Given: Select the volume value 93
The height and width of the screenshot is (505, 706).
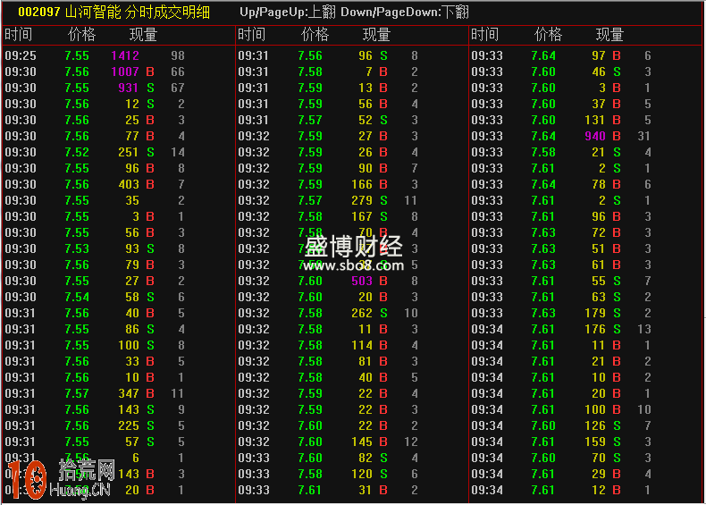Looking at the screenshot, I should pos(132,248).
